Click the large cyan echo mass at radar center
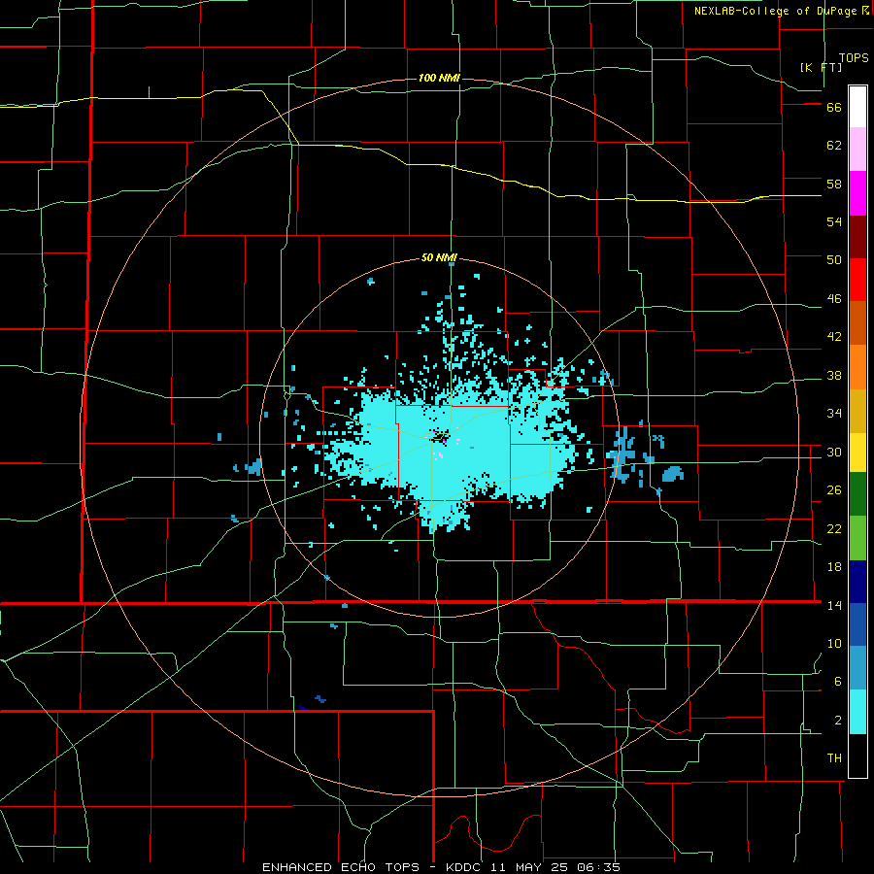Screen dimensions: 874x874 [x=452, y=452]
